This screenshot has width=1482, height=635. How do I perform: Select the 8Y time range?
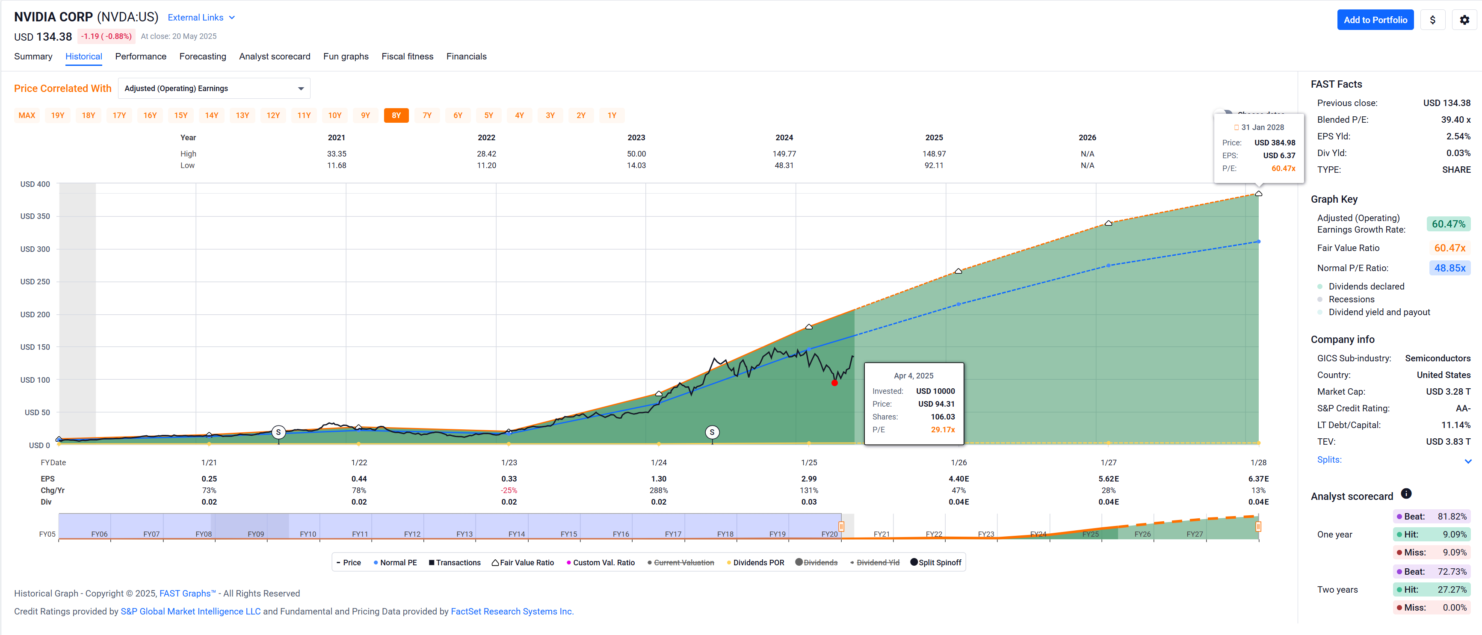(x=396, y=115)
